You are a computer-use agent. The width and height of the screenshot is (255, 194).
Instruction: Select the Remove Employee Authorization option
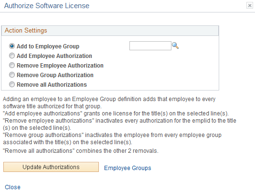tap(12, 66)
